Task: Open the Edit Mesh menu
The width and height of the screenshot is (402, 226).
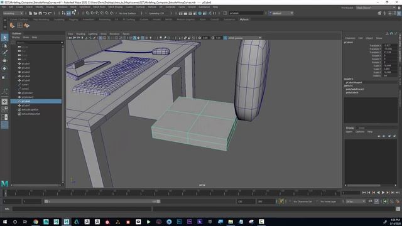Action: pos(85,7)
